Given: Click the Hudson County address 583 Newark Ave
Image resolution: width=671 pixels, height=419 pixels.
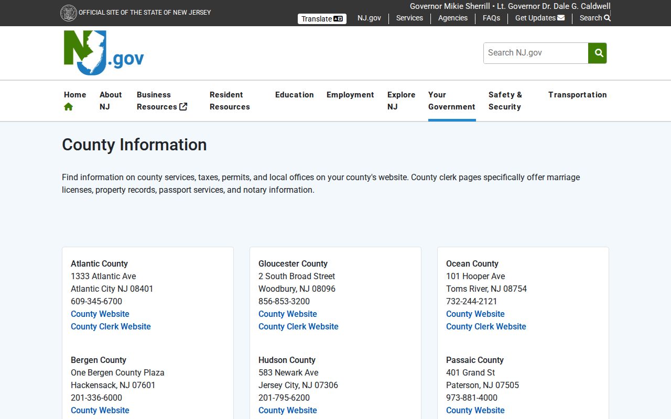Looking at the screenshot, I should (x=288, y=372).
